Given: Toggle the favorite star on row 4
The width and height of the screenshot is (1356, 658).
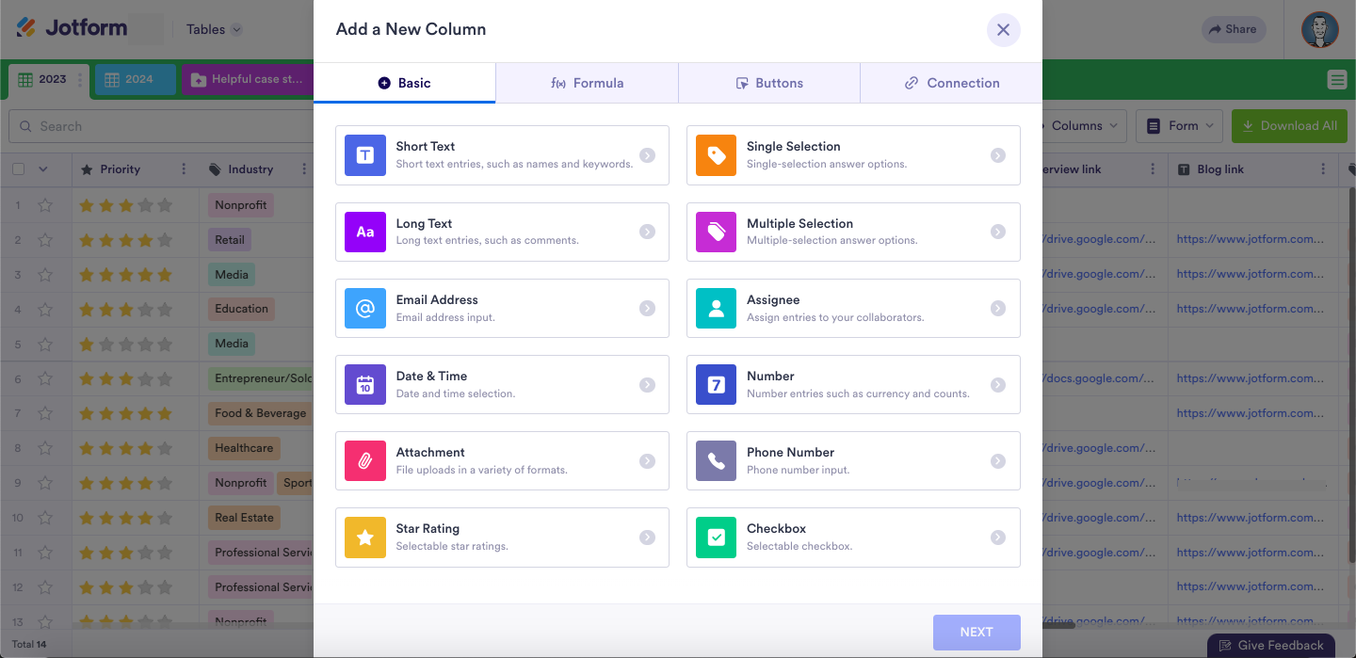Looking at the screenshot, I should click(x=44, y=309).
